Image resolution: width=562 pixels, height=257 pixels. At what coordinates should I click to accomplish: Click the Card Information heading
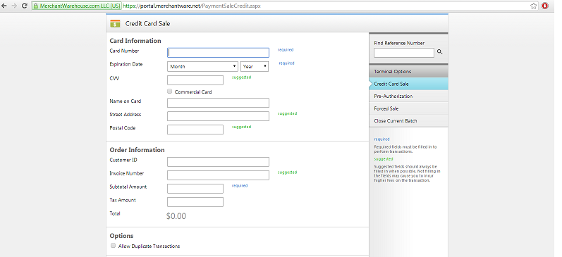135,40
